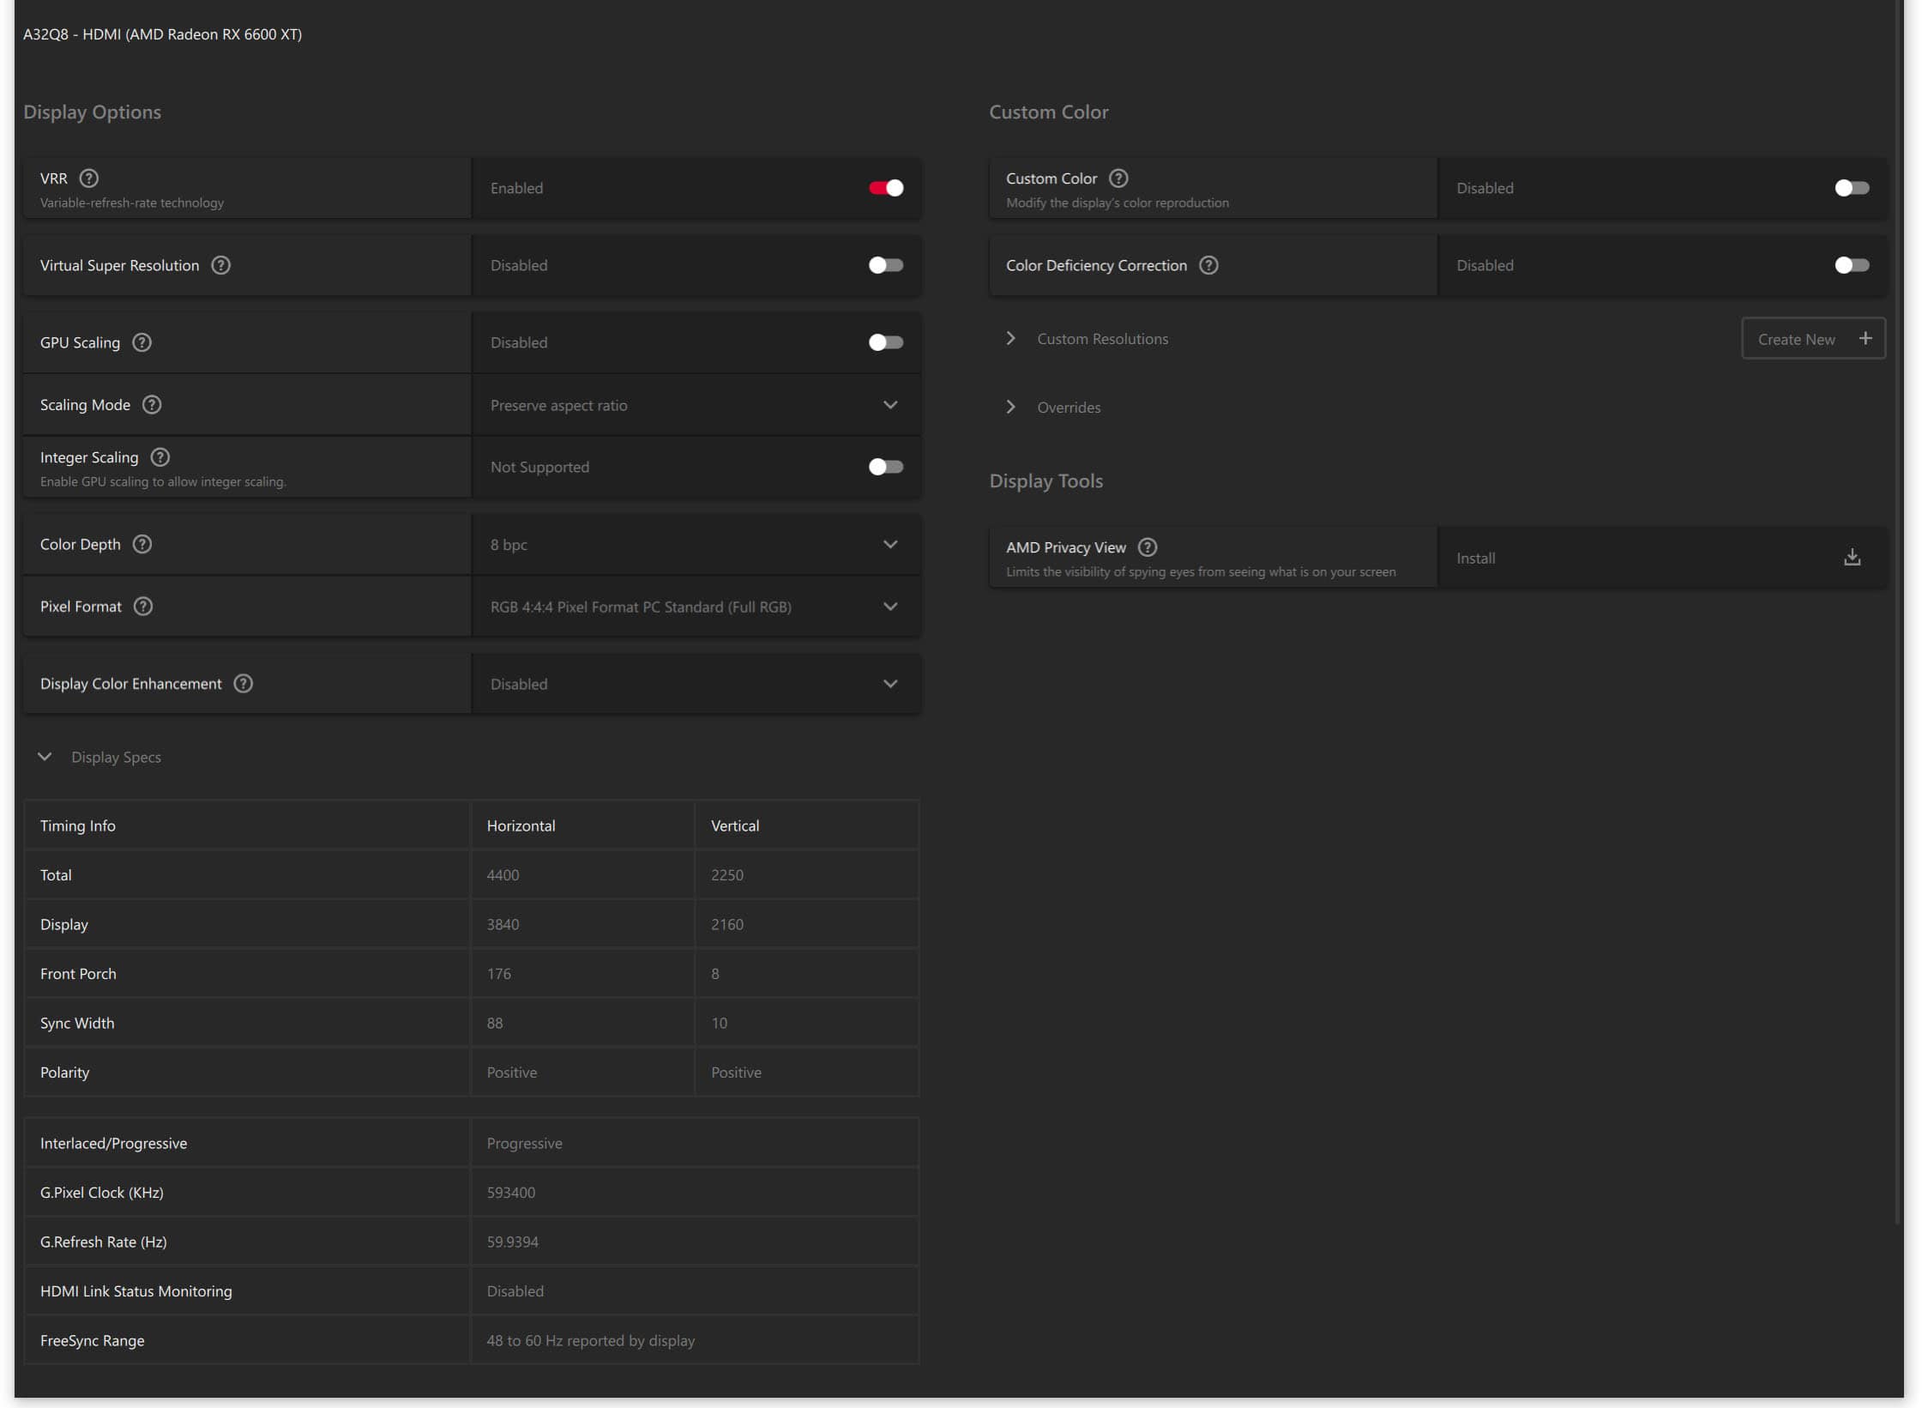Click the Create New button

[x=1812, y=339]
